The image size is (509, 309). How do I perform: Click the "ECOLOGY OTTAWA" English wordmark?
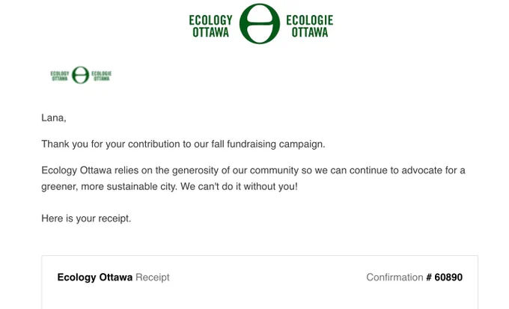pos(210,26)
